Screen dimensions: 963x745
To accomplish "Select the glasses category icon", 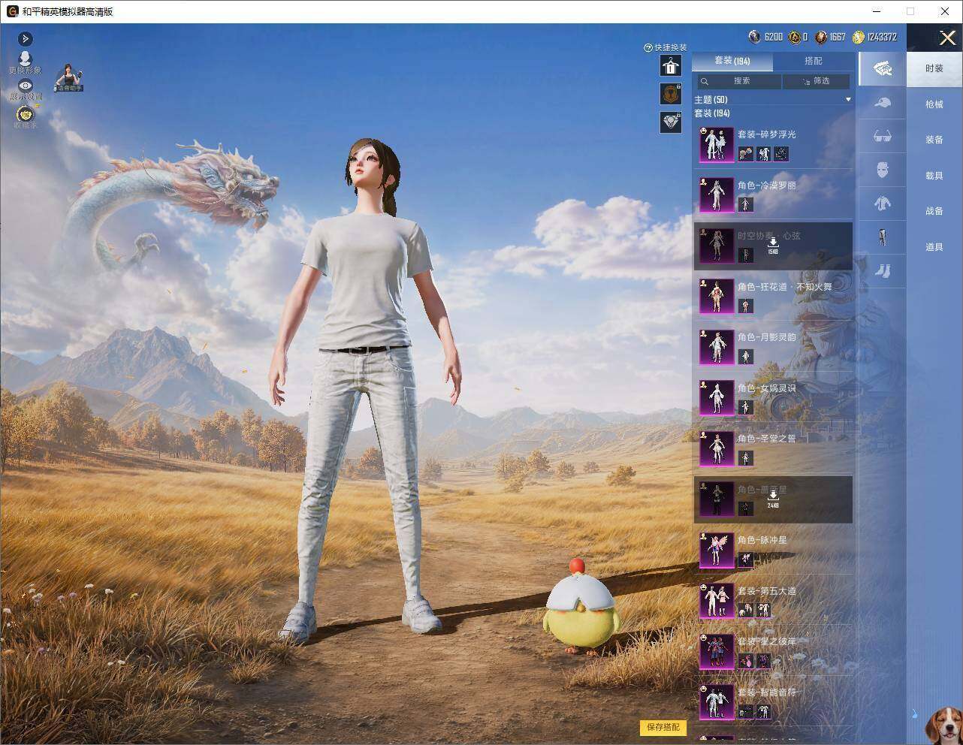I will point(883,137).
